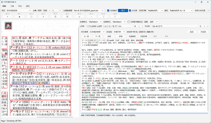211x123 pixels.
Task: Insert the Alt+1 filled square symbol
Action: tap(19, 17)
